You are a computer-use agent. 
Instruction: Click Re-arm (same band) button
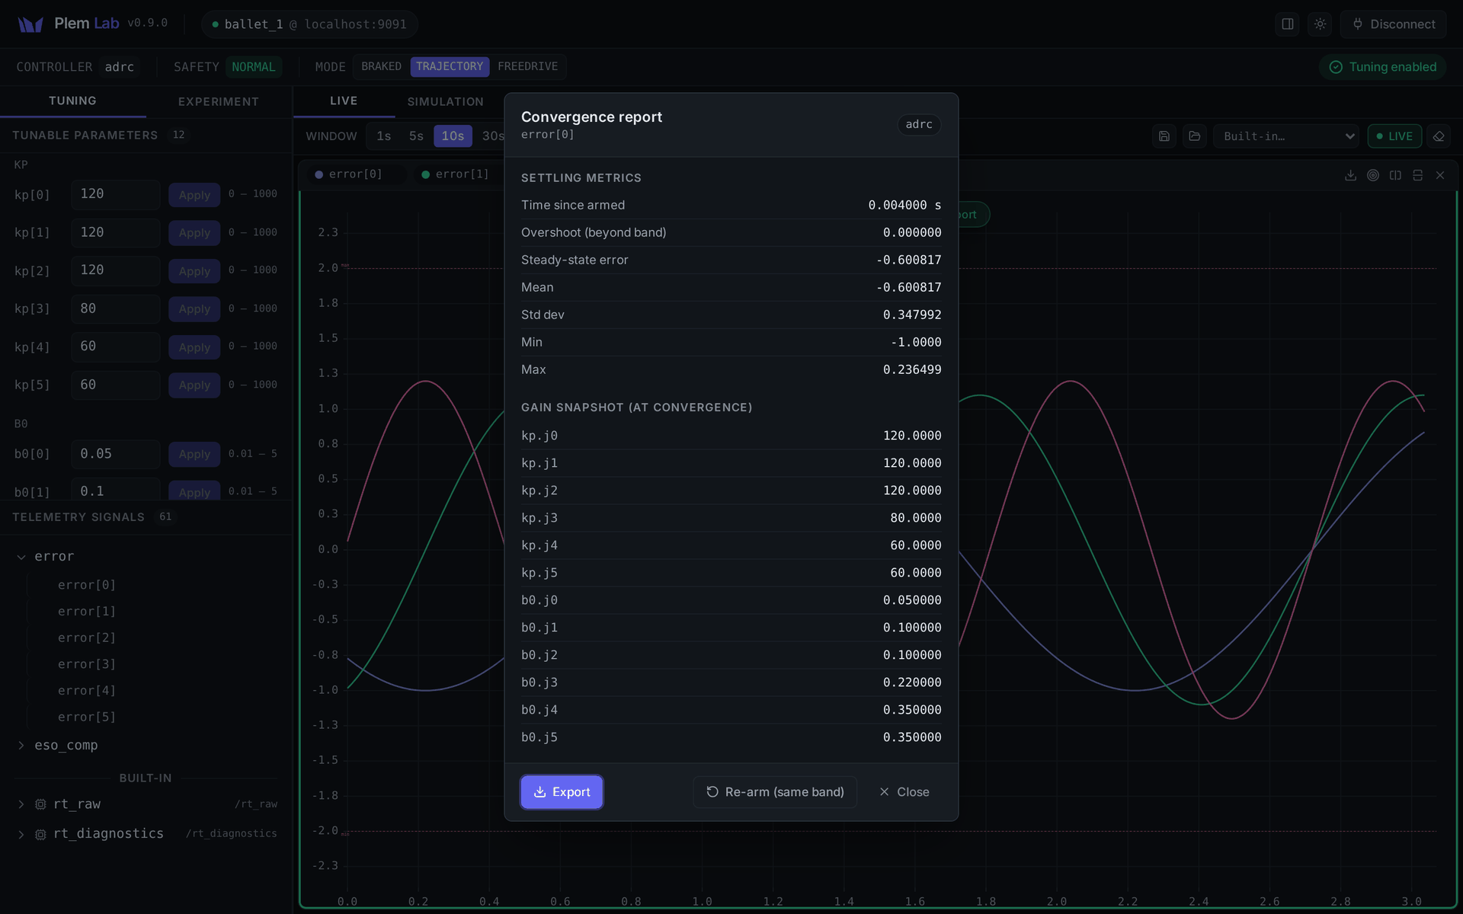pos(775,792)
